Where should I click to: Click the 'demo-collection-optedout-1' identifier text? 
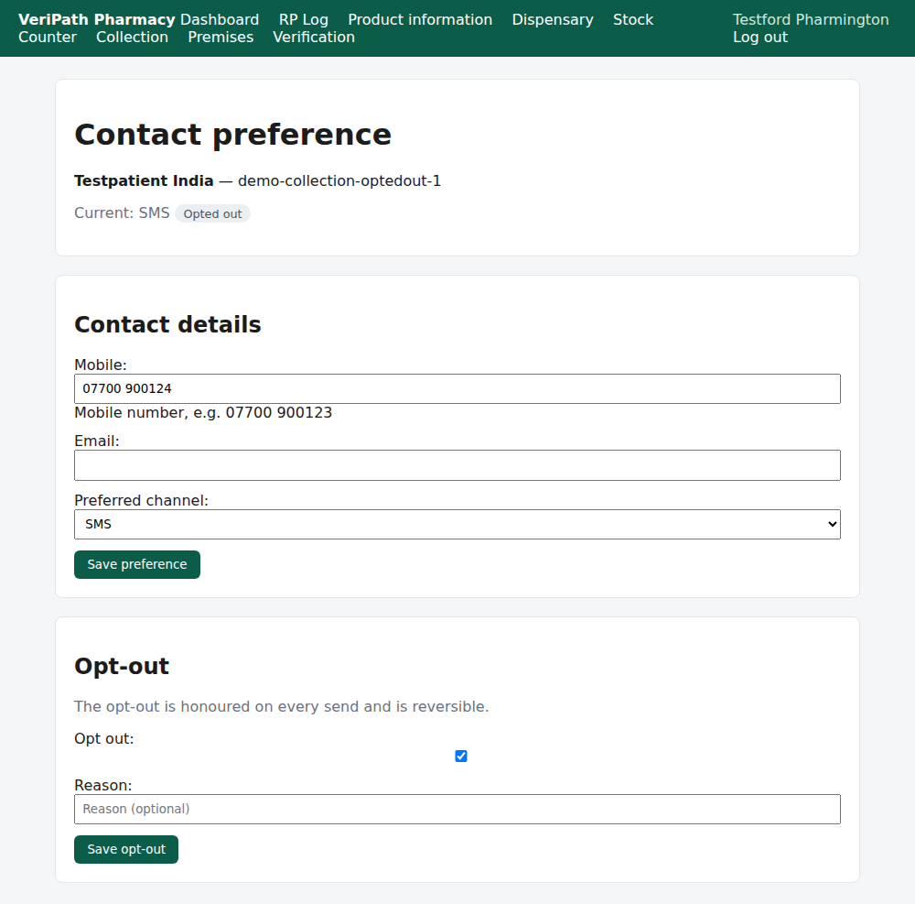tap(339, 181)
